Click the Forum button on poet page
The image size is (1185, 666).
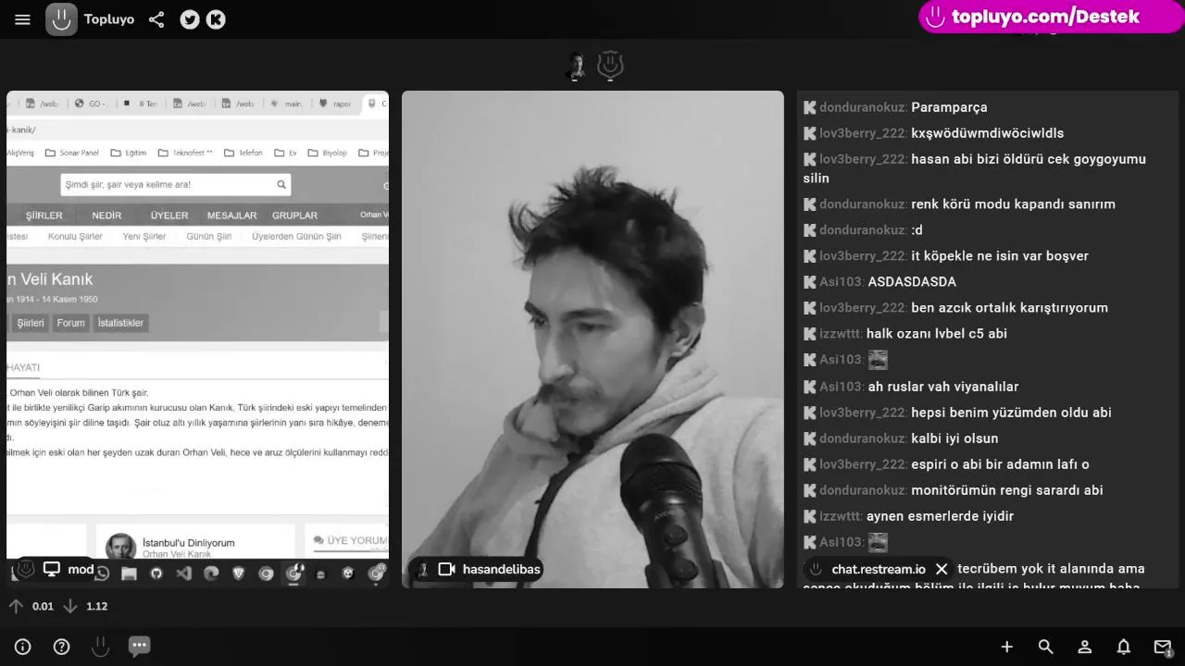[x=70, y=323]
